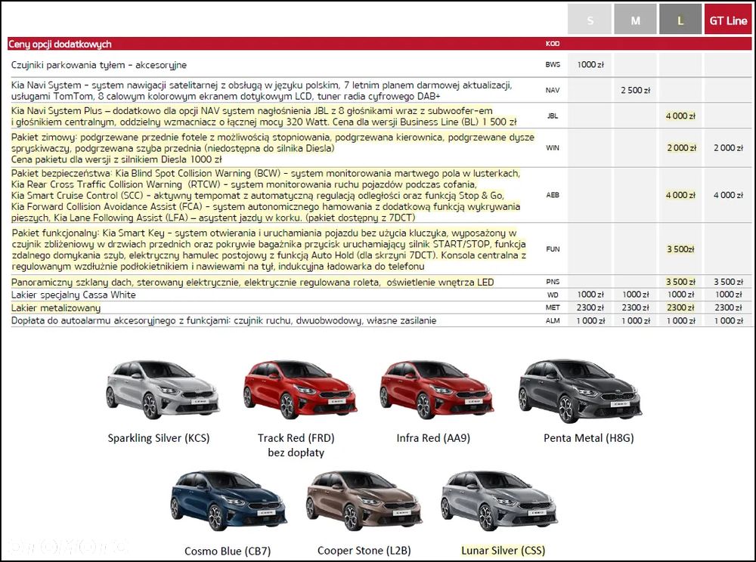Image resolution: width=756 pixels, height=562 pixels.
Task: Click ALM price in S column
Action: [x=590, y=321]
